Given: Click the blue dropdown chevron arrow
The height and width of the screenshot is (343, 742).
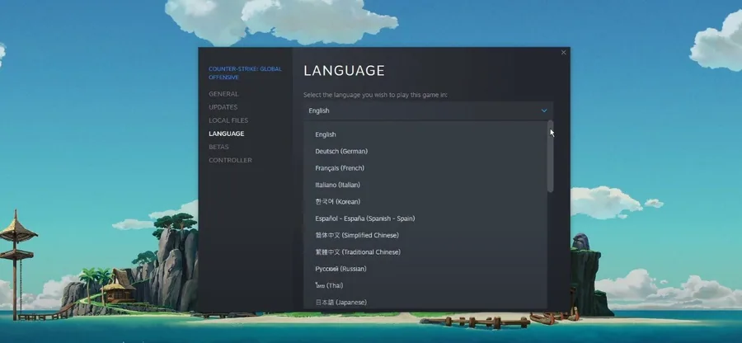Looking at the screenshot, I should [x=544, y=110].
